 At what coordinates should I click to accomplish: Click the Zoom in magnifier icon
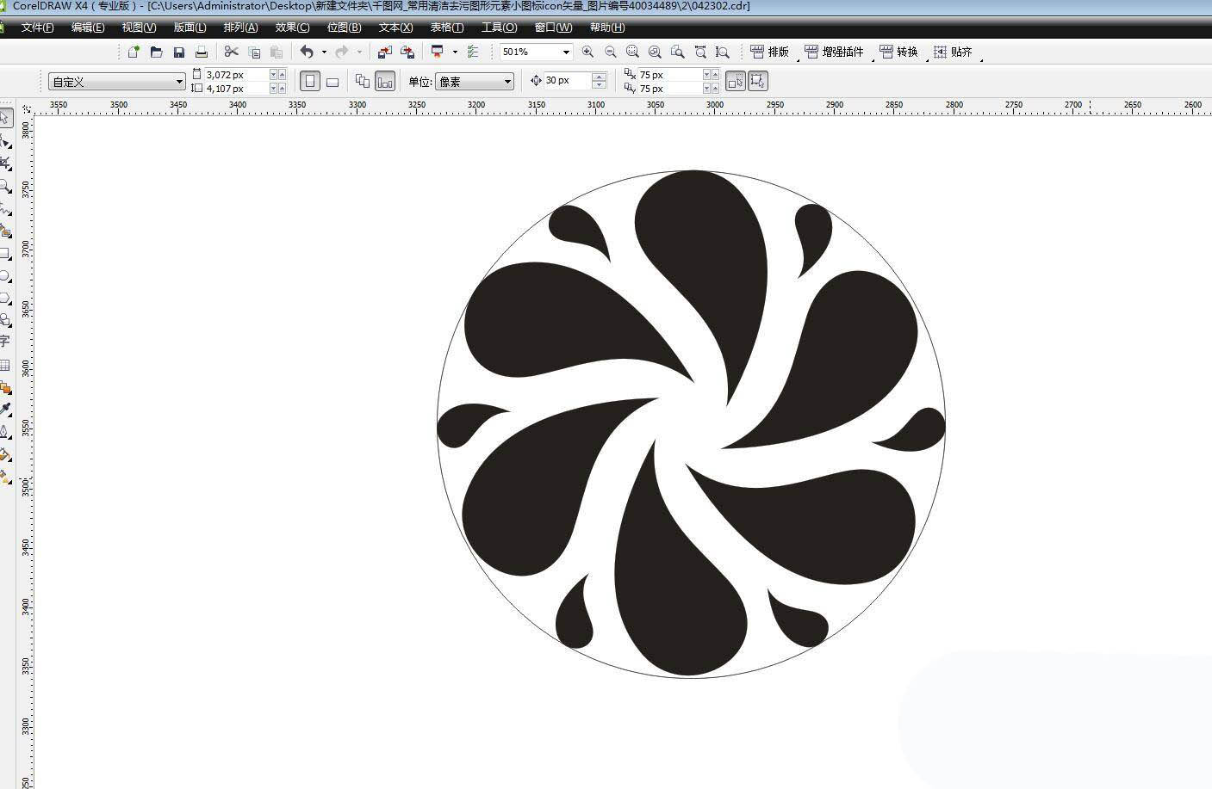[587, 52]
